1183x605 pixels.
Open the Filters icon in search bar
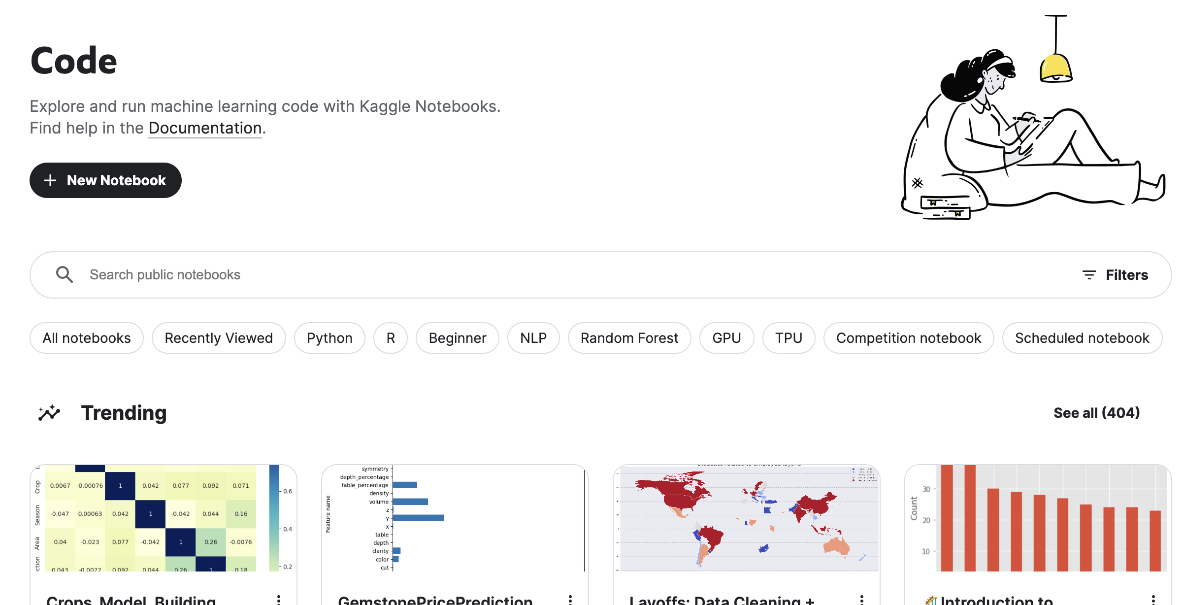point(1089,275)
